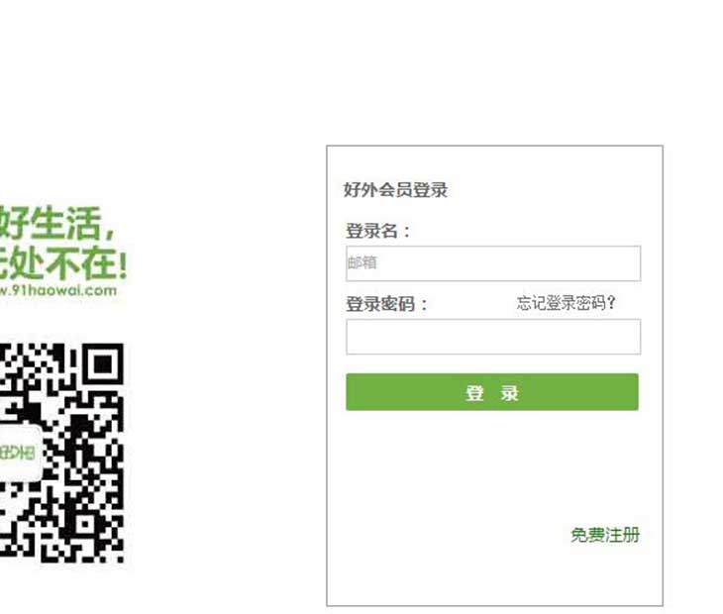
Task: Click blank space above the login panel
Action: [x=494, y=73]
